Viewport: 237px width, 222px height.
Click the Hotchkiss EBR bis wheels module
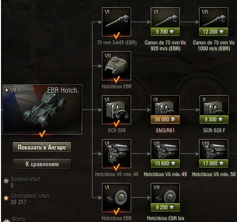165,197
